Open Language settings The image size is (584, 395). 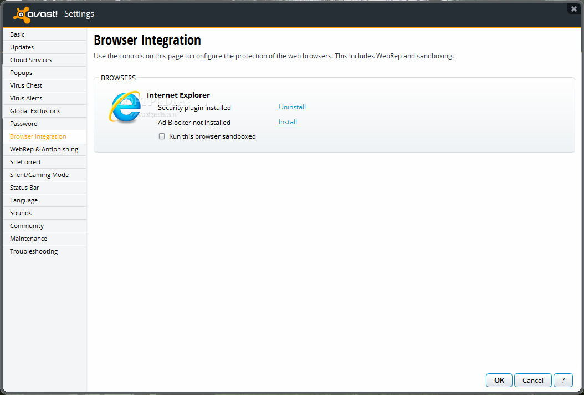45,200
